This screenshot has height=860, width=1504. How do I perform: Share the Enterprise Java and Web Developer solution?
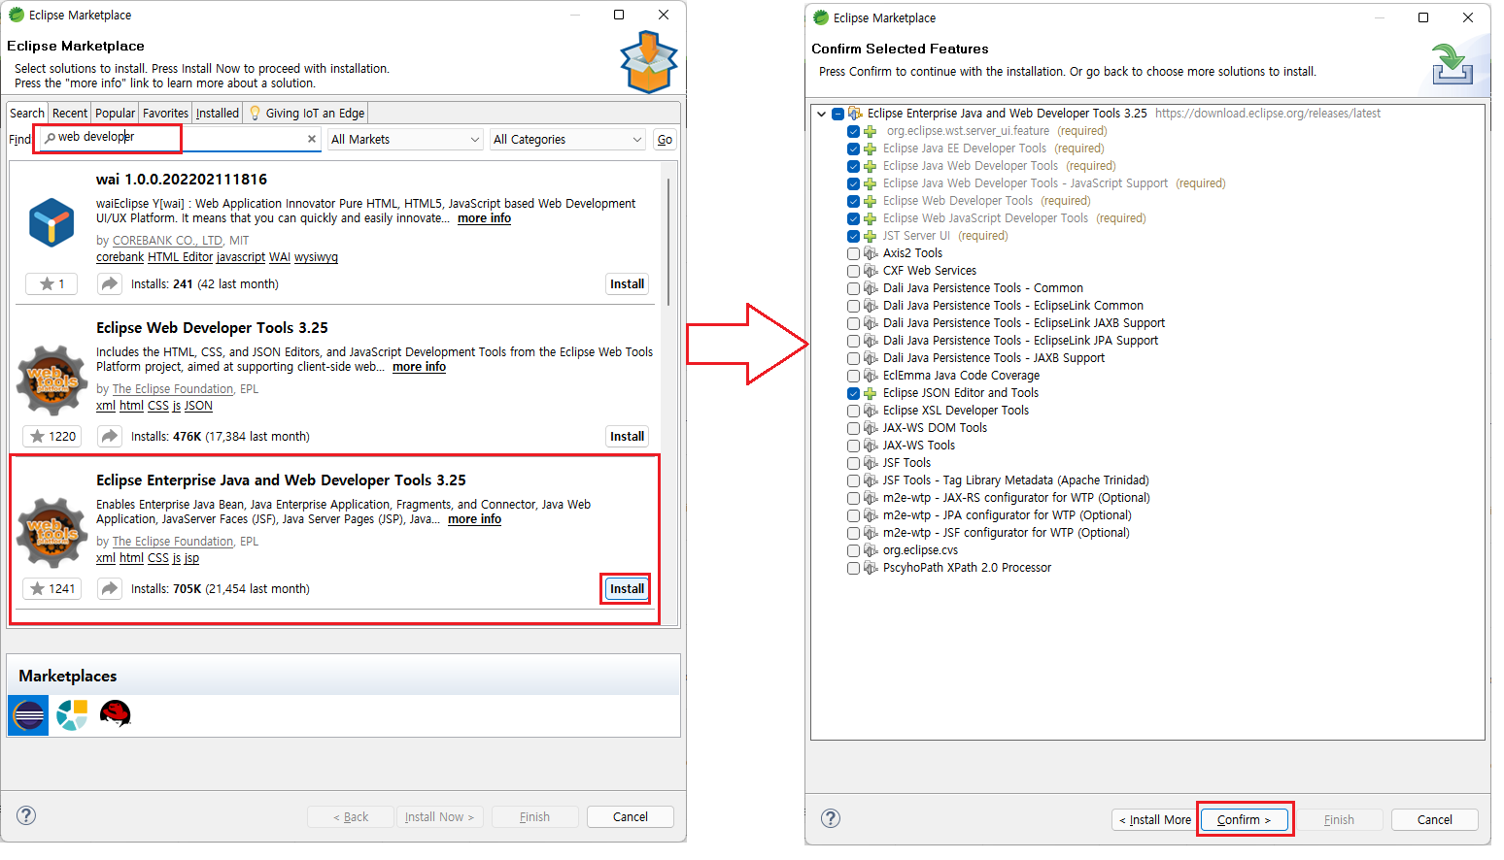110,589
